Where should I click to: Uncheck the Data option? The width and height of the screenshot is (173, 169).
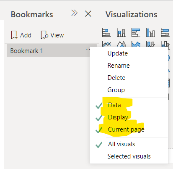pyautogui.click(x=114, y=105)
